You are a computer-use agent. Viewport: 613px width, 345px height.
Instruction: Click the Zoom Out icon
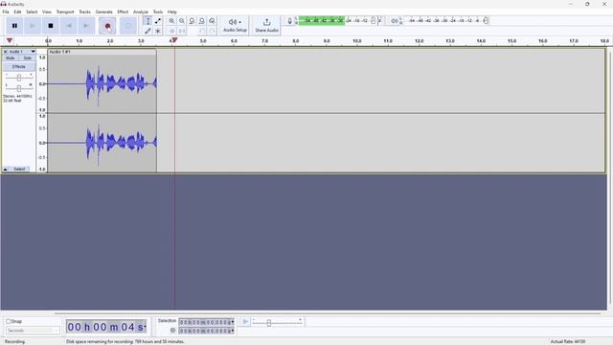point(182,21)
